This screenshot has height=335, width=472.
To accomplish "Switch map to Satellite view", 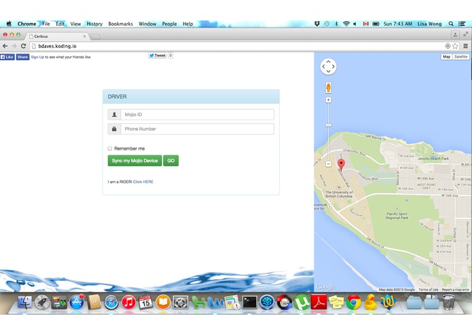I will click(460, 56).
